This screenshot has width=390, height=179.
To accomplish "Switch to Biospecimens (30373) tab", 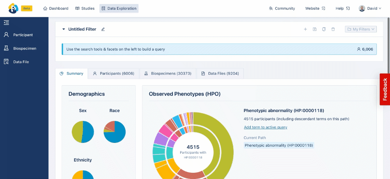I will coord(168,74).
